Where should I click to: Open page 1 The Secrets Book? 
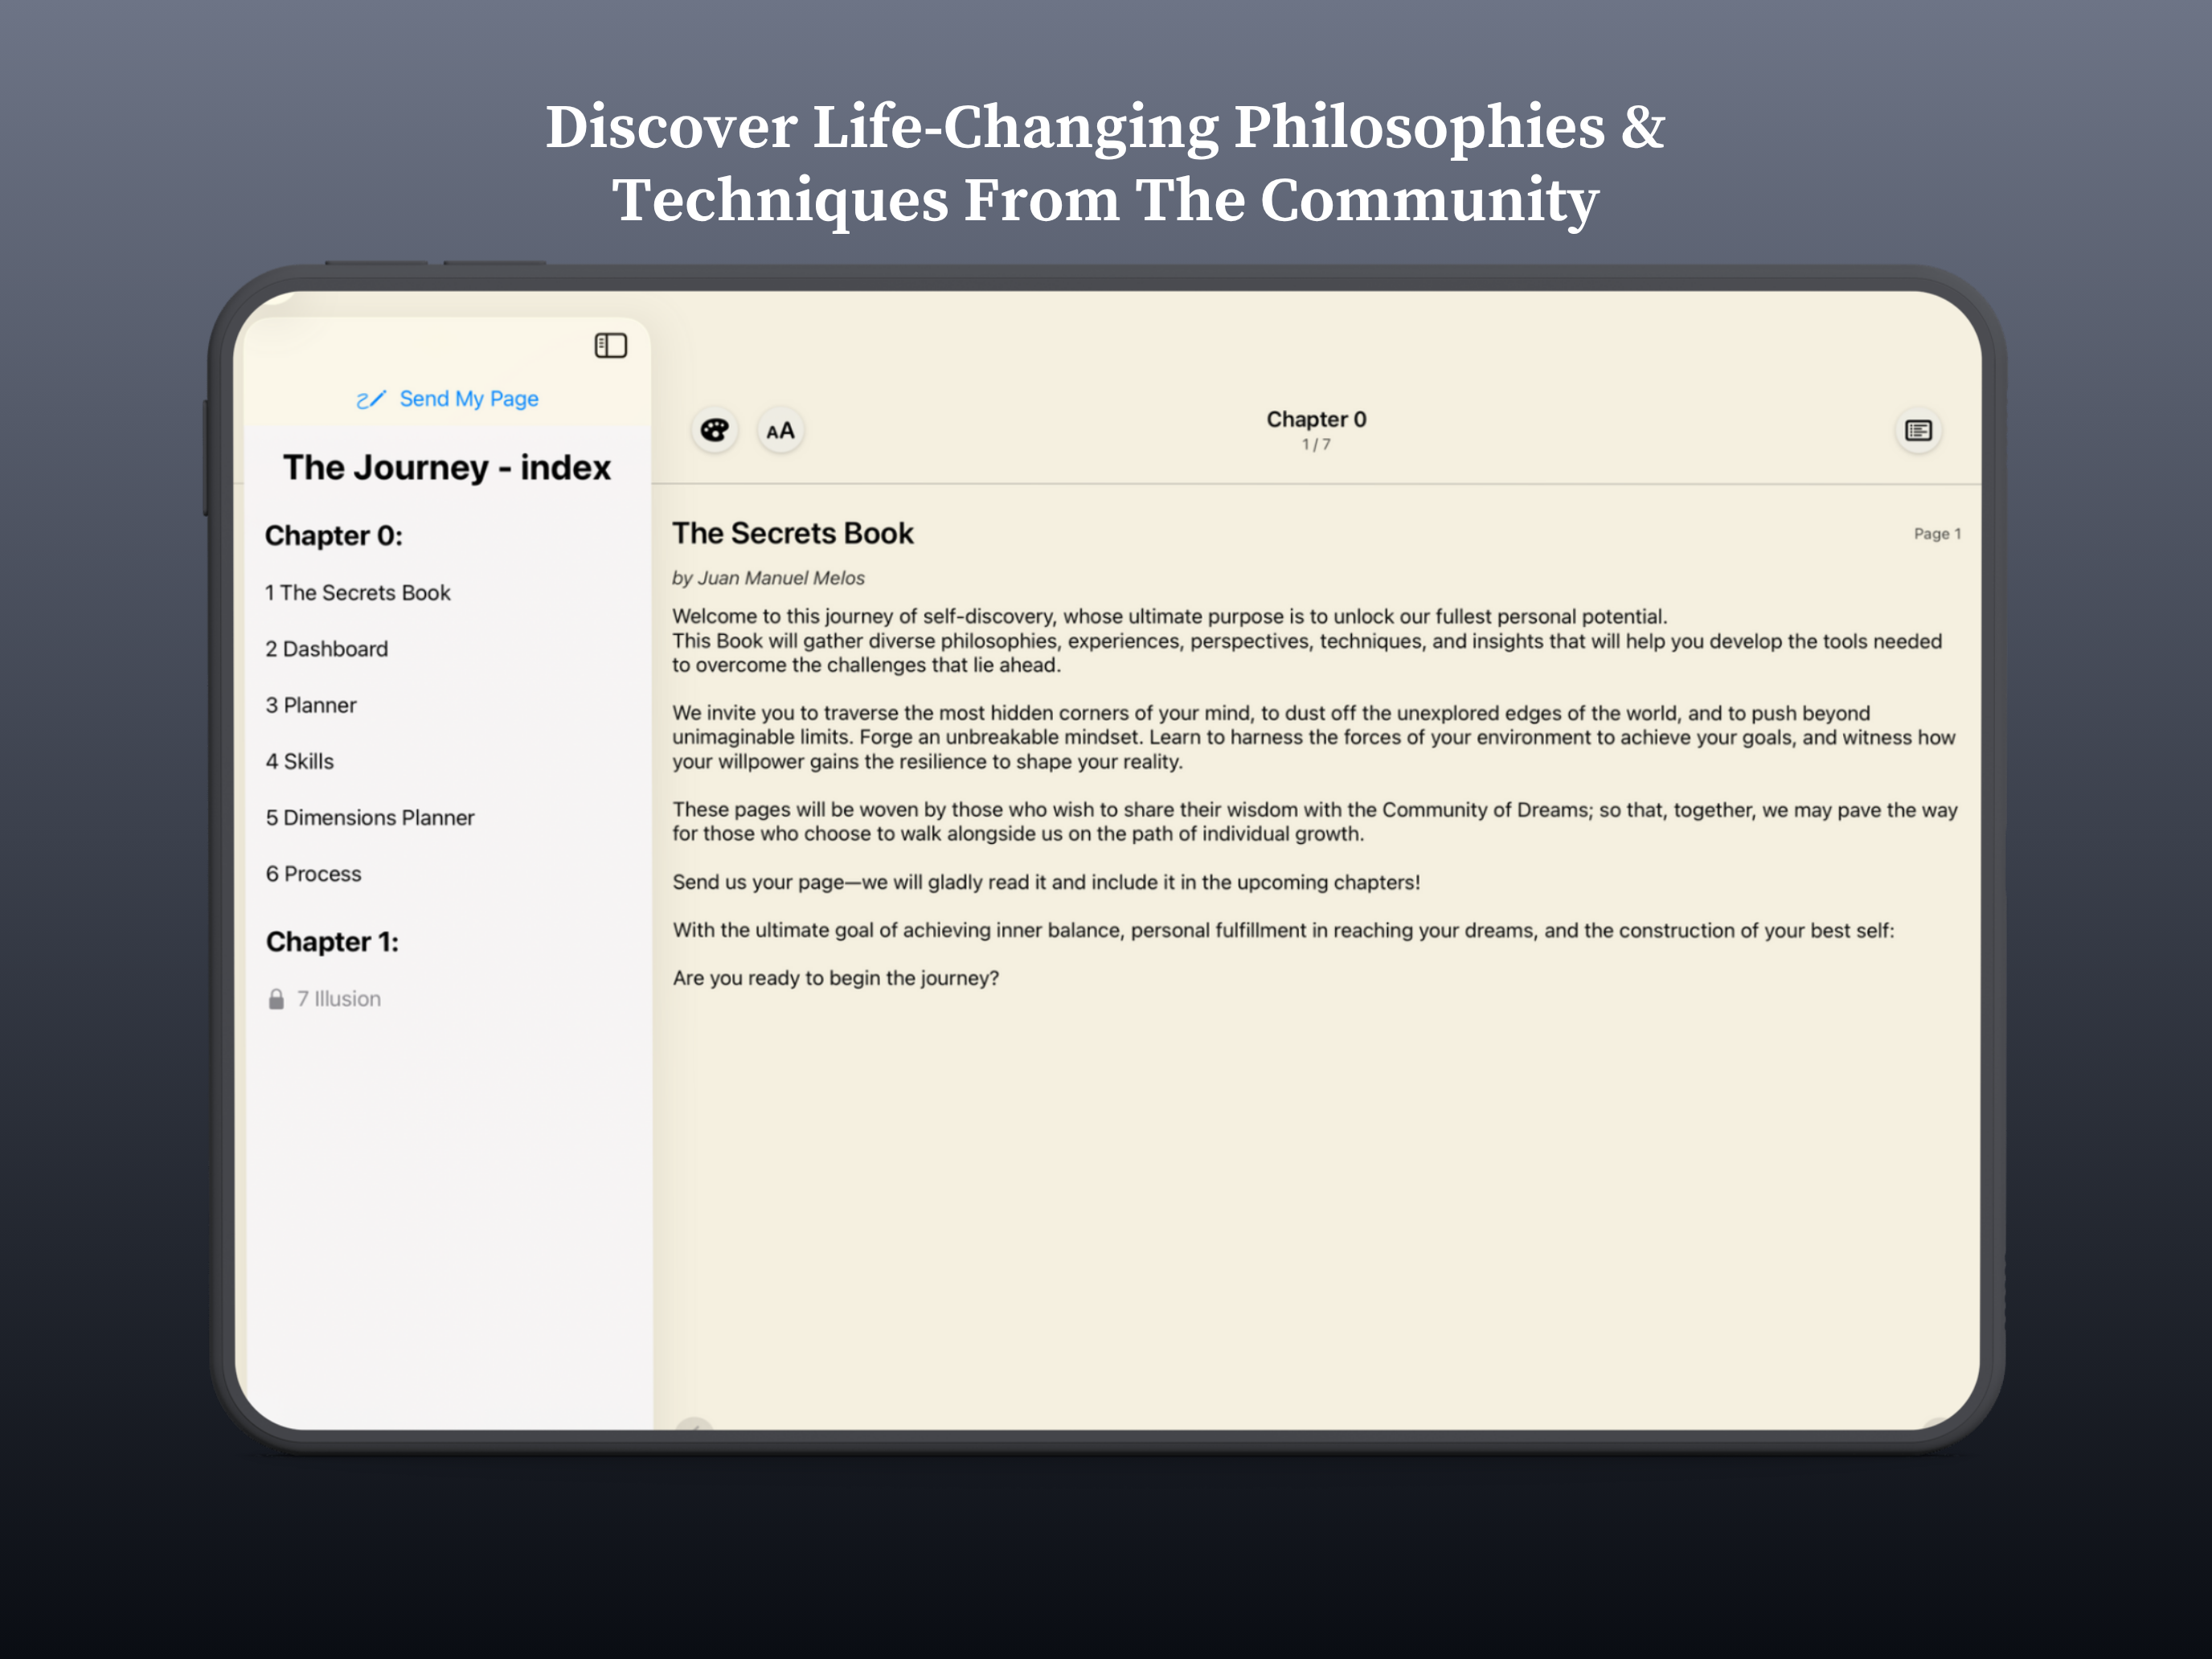point(358,593)
